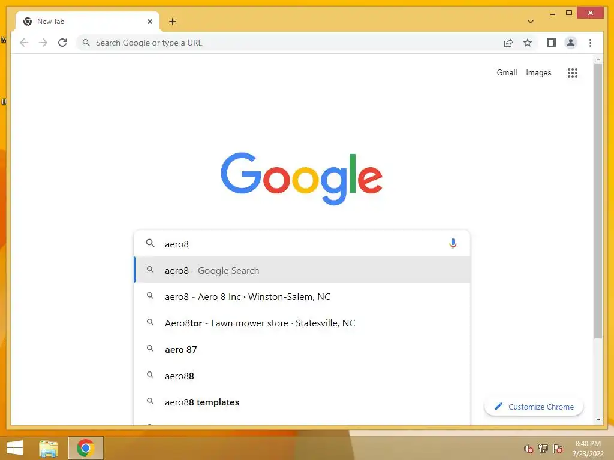Select the 'aero88 templates' suggestion
Screen dimensions: 614x460
click(x=302, y=402)
